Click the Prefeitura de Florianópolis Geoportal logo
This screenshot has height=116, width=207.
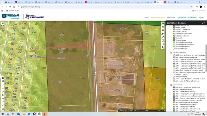point(11,16)
